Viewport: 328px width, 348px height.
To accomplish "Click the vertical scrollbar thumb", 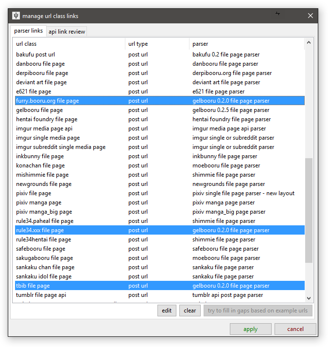I will tap(309, 210).
